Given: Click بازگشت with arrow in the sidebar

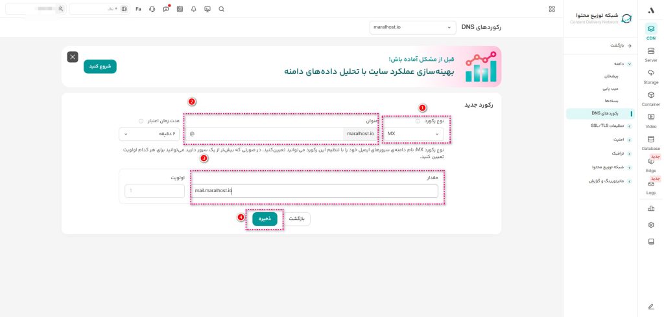Looking at the screenshot, I should pyautogui.click(x=621, y=45).
